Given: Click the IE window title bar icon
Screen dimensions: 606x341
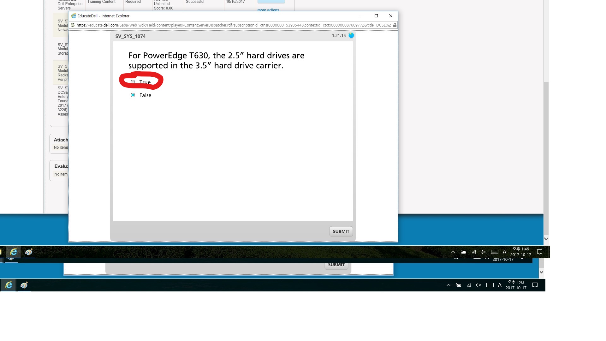Looking at the screenshot, I should (74, 16).
